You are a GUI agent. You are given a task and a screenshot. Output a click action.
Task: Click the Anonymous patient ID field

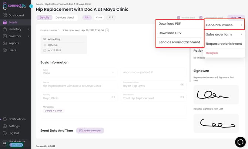pyautogui.click(x=154, y=72)
